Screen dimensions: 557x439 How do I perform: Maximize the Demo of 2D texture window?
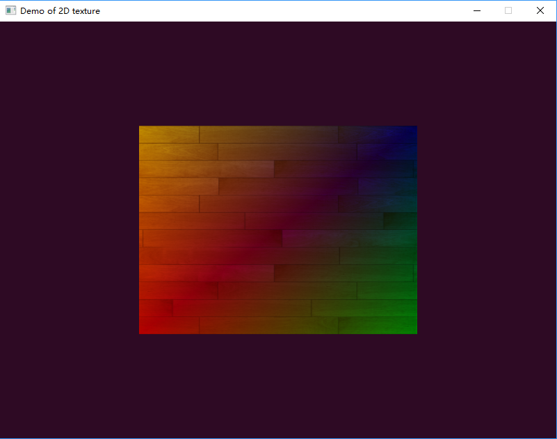point(508,10)
